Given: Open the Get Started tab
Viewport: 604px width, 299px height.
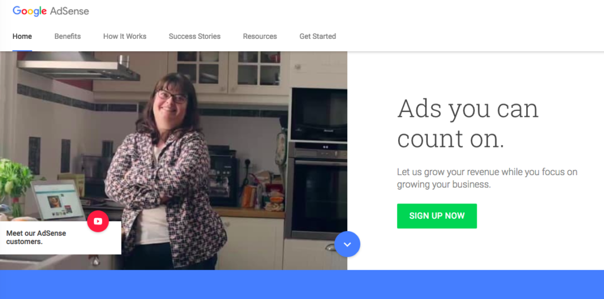Looking at the screenshot, I should point(318,37).
